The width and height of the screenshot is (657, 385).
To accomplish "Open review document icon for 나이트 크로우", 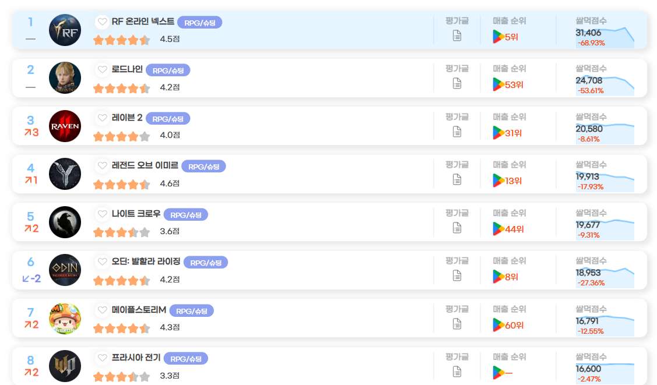I will coord(457,228).
